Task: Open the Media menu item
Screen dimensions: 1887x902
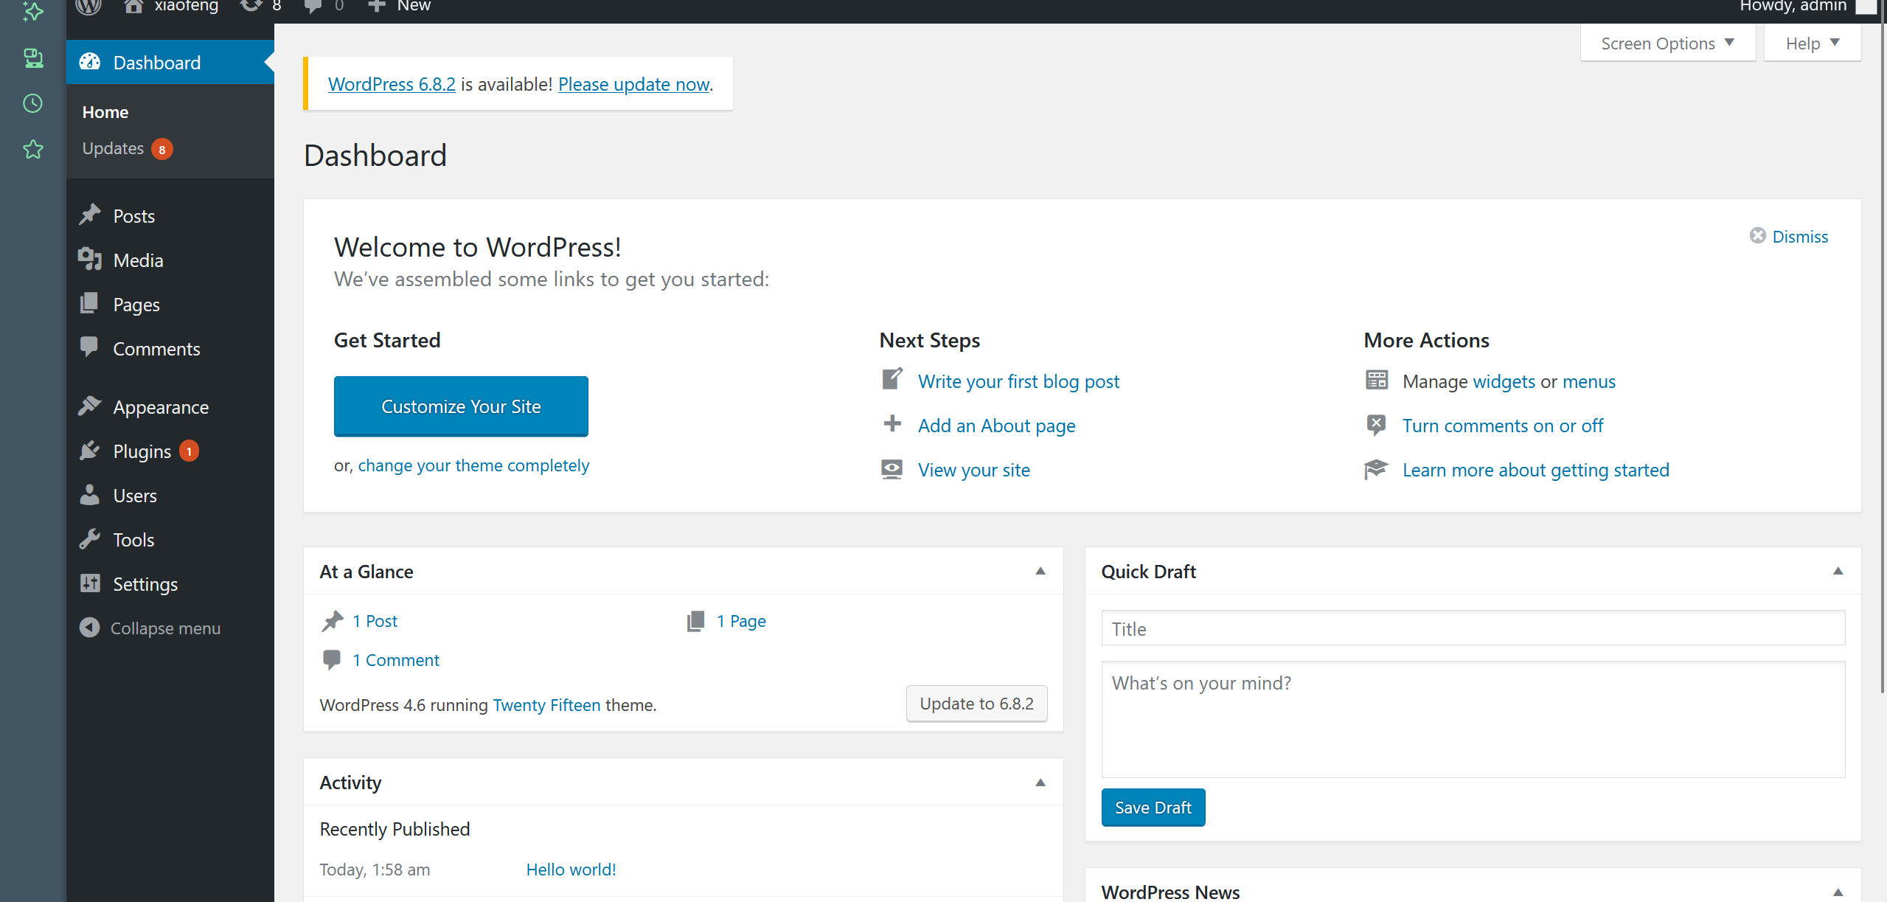Action: coord(170,260)
